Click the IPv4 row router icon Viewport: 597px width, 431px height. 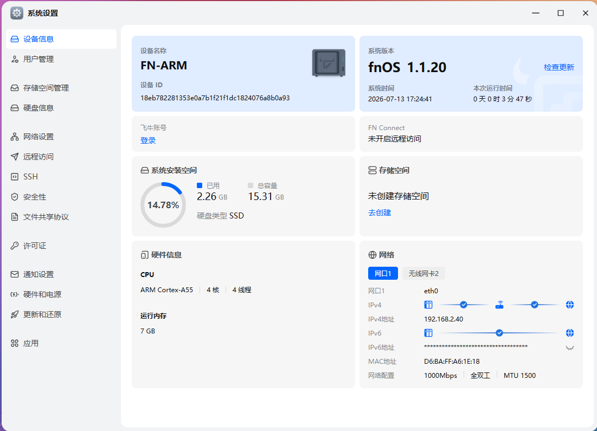click(499, 305)
